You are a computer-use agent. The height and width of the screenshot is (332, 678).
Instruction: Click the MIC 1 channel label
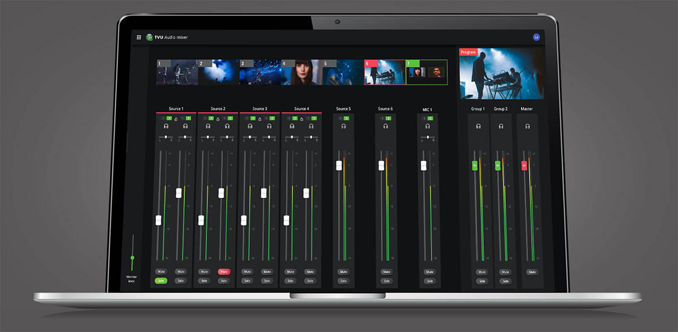pyautogui.click(x=428, y=109)
